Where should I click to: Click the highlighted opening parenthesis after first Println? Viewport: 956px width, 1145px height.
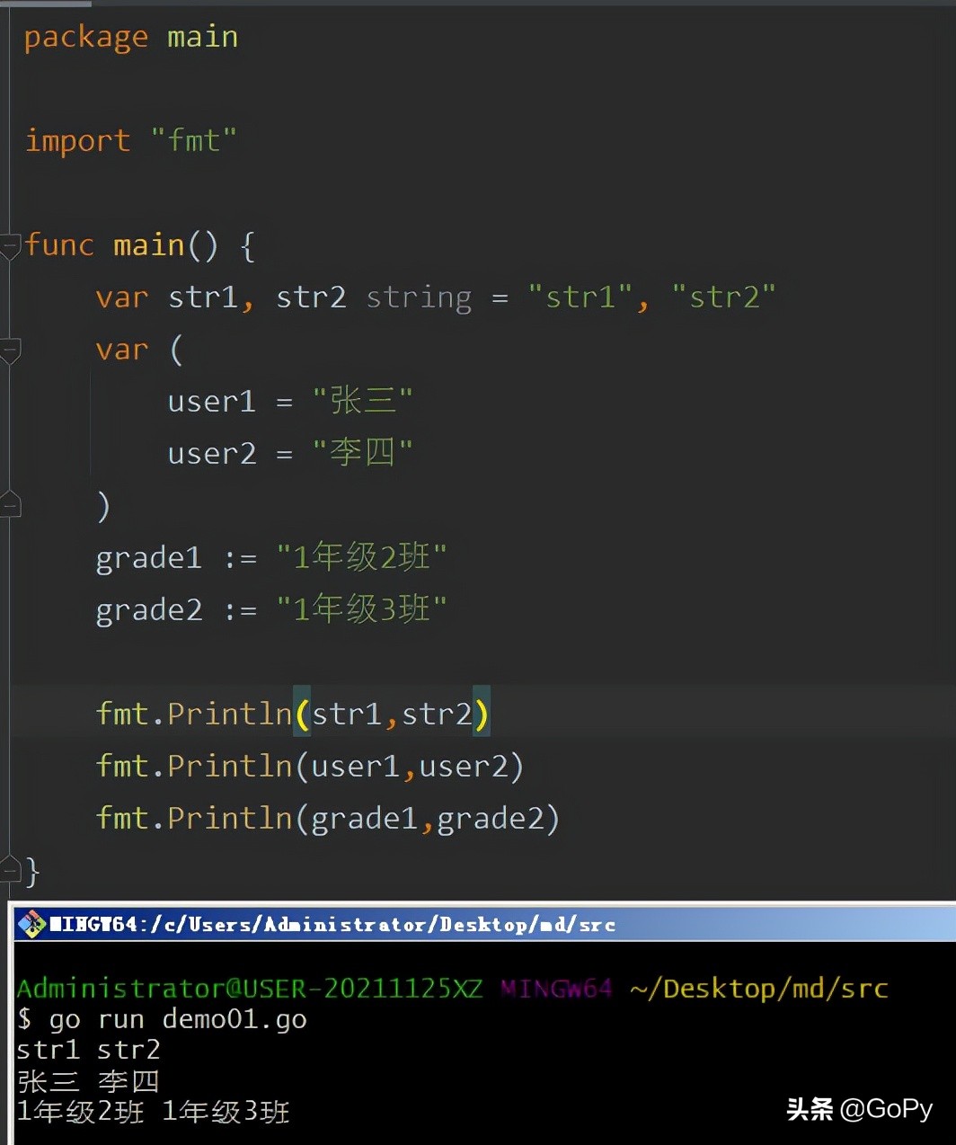pos(303,714)
